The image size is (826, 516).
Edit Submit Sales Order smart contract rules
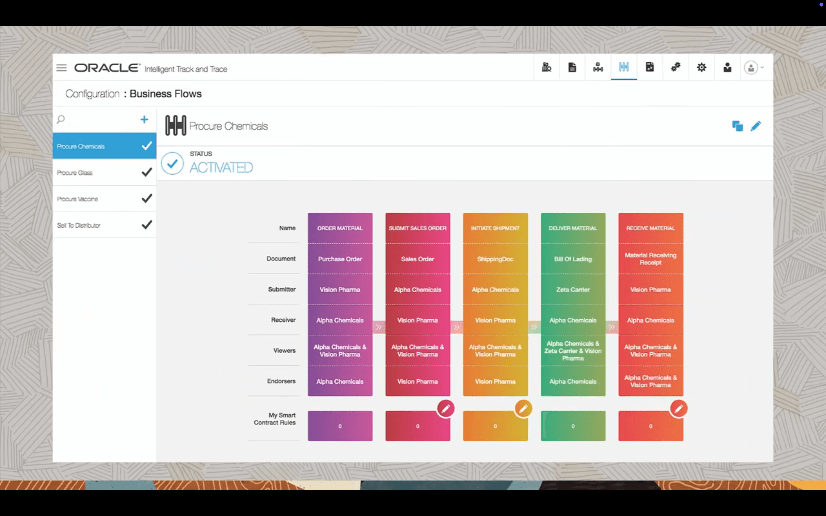click(445, 408)
